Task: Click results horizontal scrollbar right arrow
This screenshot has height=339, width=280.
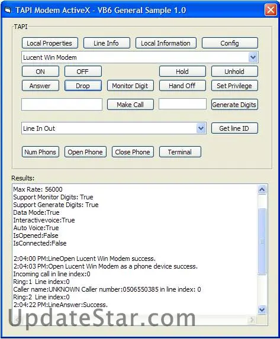Action: [252, 319]
